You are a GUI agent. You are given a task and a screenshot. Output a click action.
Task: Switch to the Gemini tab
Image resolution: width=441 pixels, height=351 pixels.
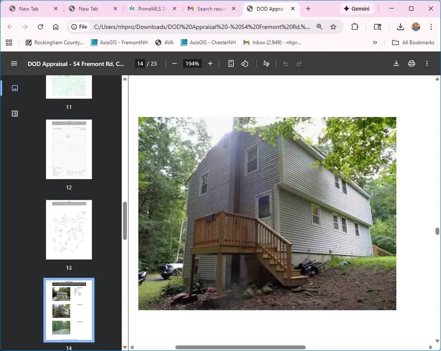tap(357, 8)
